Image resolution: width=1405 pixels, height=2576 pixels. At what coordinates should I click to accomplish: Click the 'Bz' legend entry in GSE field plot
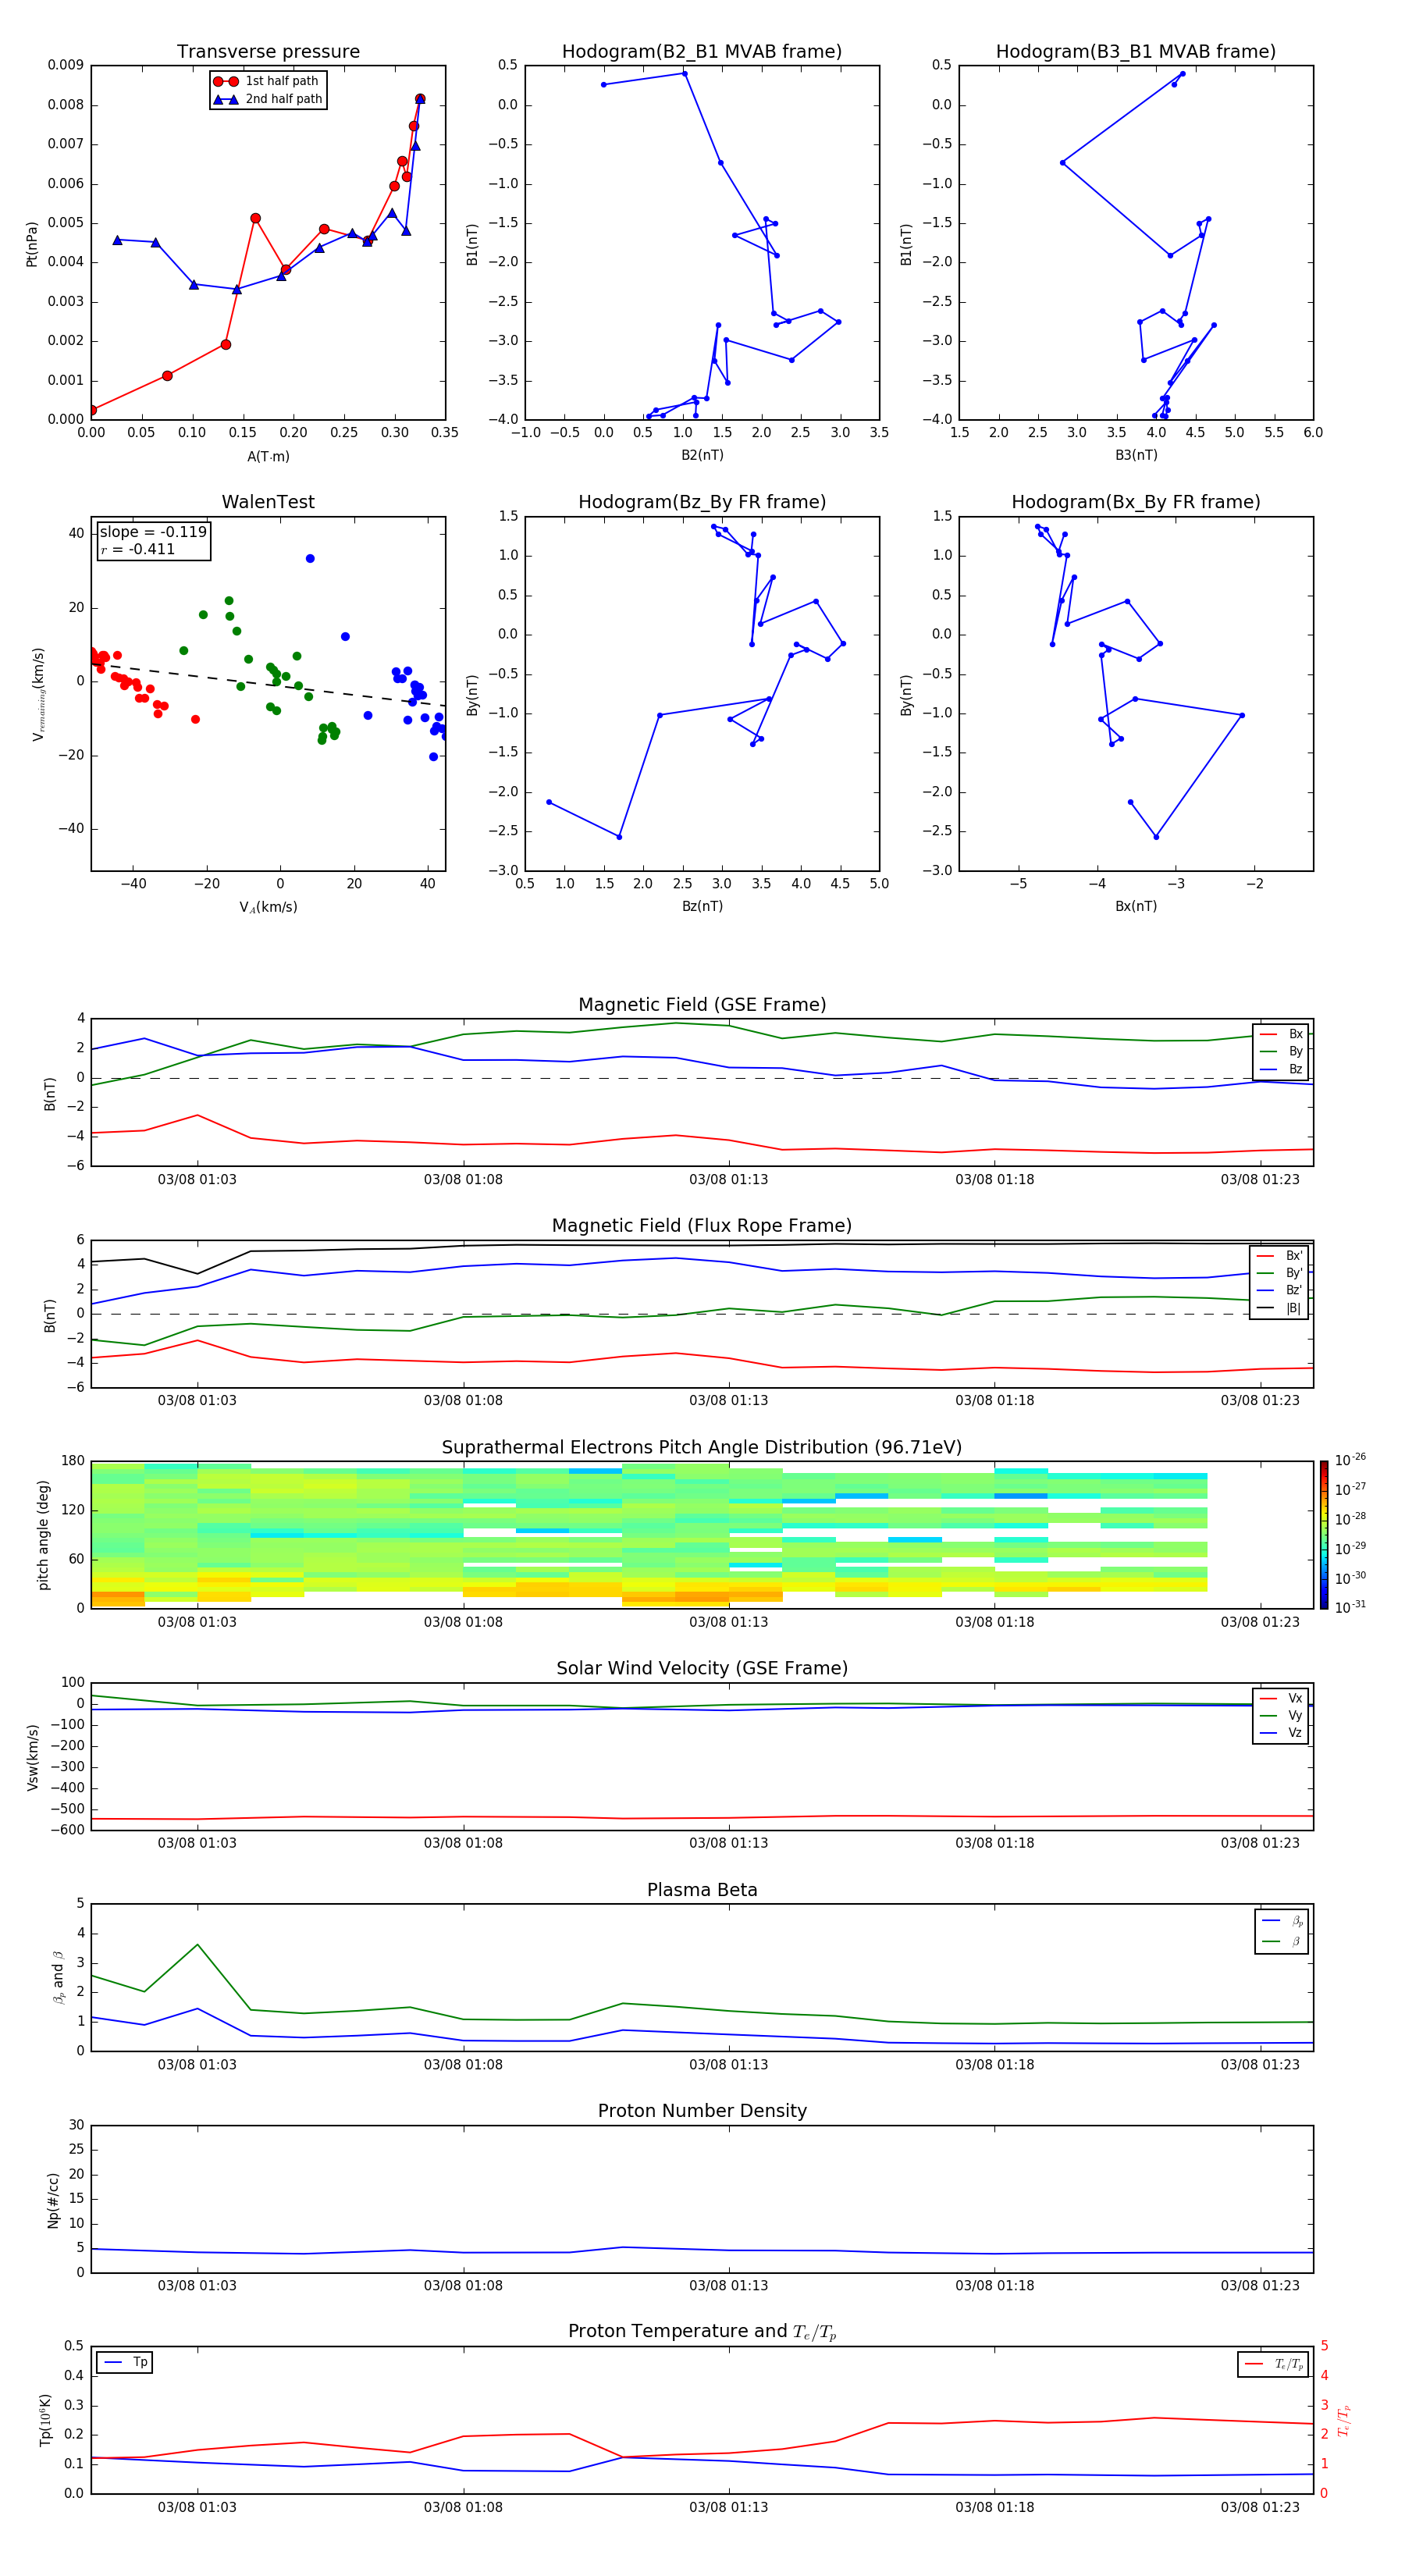pyautogui.click(x=1281, y=1070)
